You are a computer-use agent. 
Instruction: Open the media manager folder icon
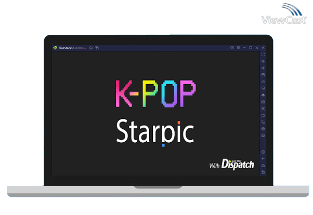(263, 115)
